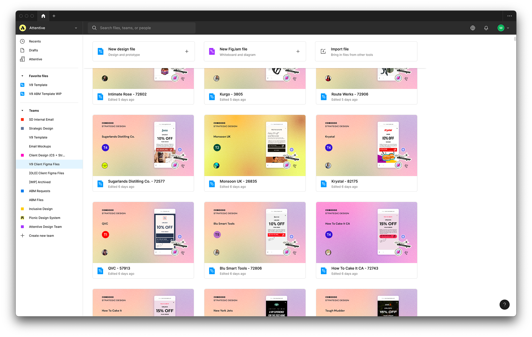Open New York Jets file thumbnail
532x337 pixels.
tap(255, 302)
